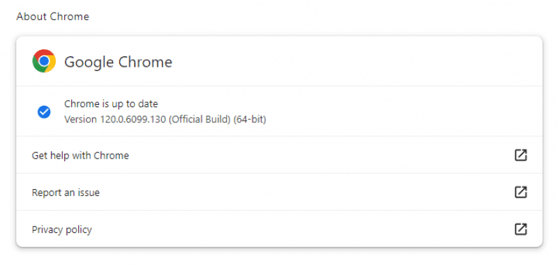Click the Google Chrome title text
558x267 pixels.
click(118, 62)
